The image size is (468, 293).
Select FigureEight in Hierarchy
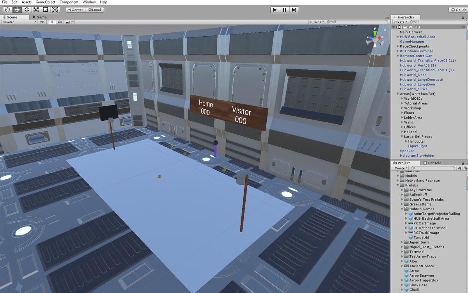[x=418, y=146]
